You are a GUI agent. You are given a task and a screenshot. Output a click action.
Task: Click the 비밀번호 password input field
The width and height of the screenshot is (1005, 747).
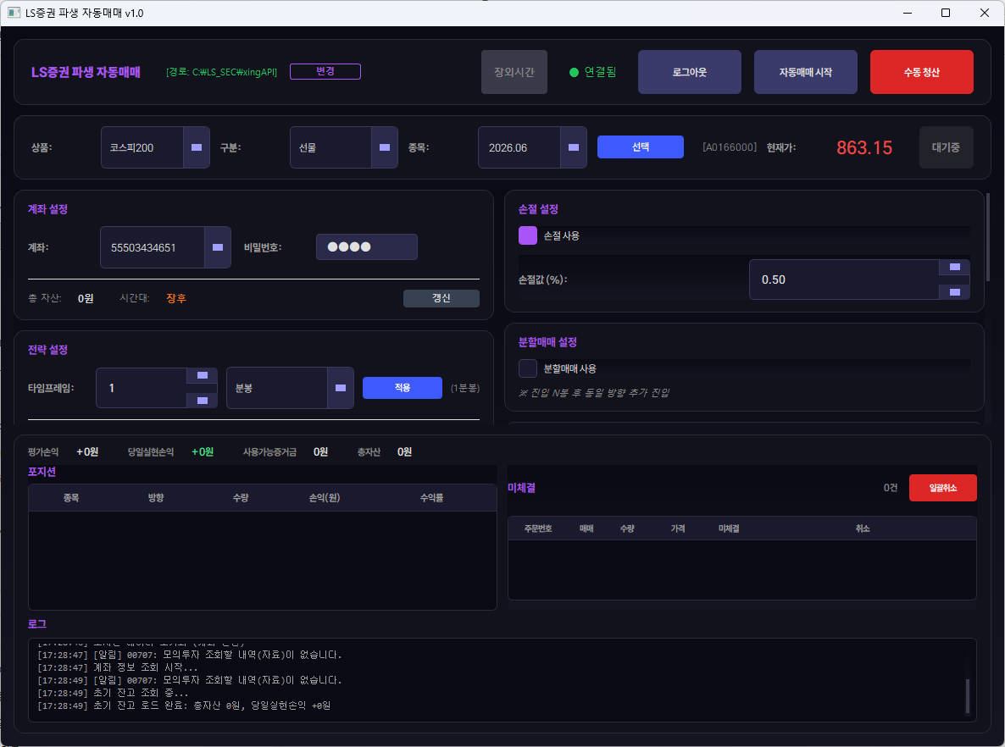(x=366, y=247)
